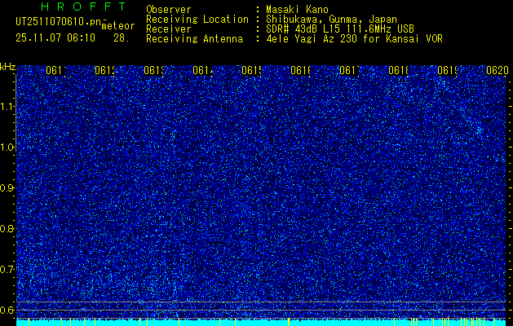
Task: Click the kHz axis unit label
Action: tap(8, 68)
